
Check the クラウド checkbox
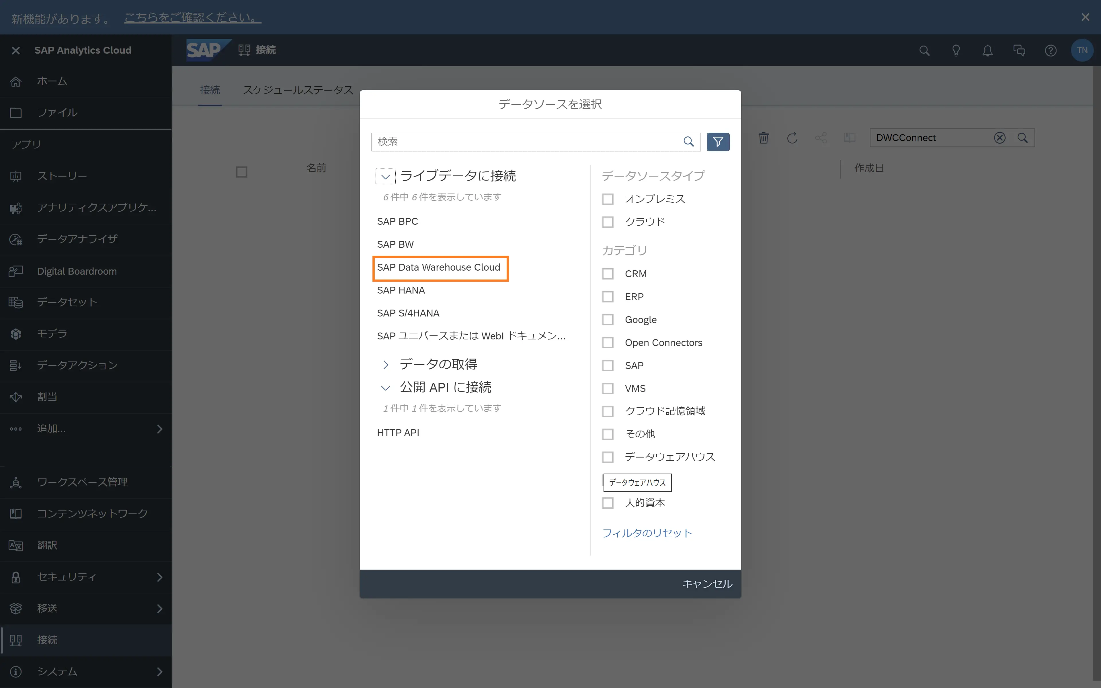(607, 222)
